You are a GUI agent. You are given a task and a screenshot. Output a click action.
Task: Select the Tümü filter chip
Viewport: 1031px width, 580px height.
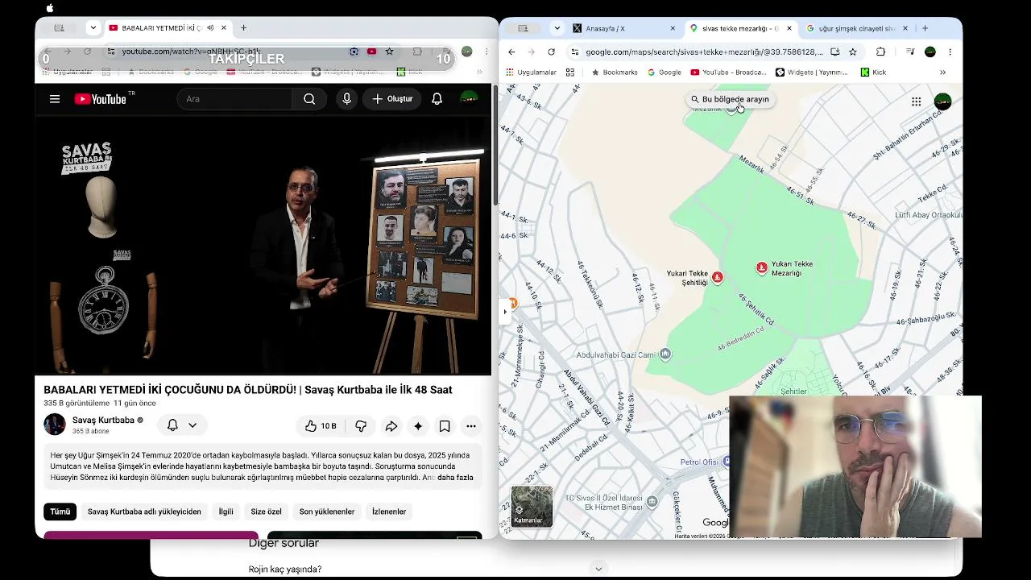pyautogui.click(x=60, y=512)
